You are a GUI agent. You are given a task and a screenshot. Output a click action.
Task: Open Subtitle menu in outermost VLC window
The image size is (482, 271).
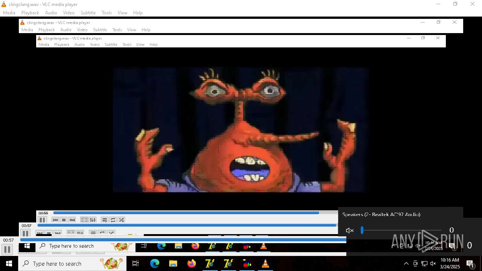point(88,13)
